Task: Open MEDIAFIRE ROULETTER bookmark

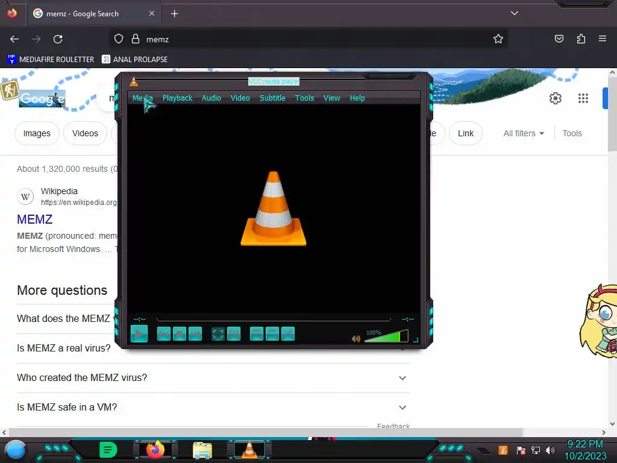Action: (x=51, y=60)
